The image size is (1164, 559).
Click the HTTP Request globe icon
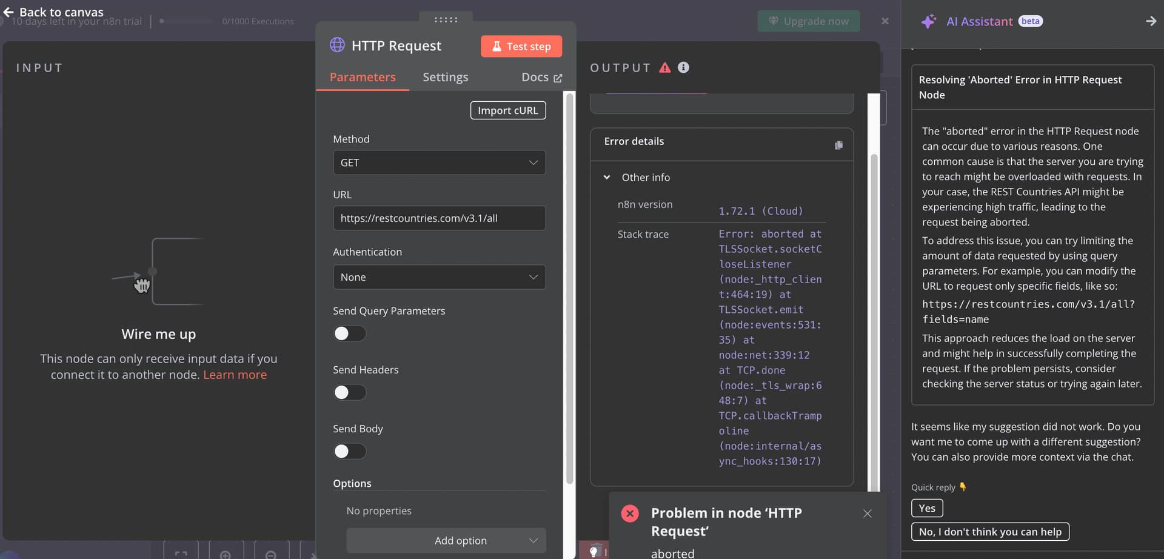(x=337, y=45)
